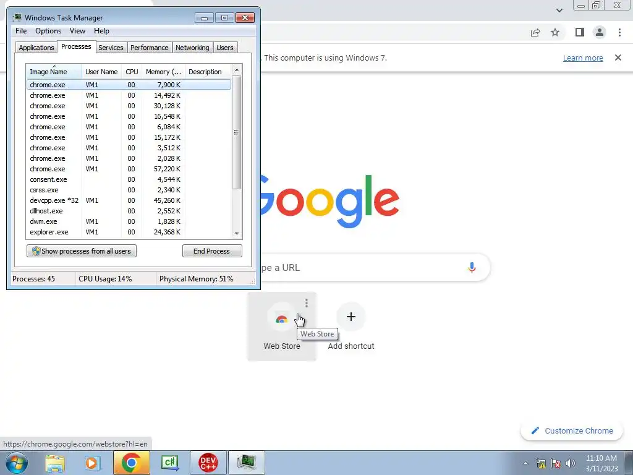Switch to Dev-C++ in the taskbar
633x475 pixels.
pos(208,463)
